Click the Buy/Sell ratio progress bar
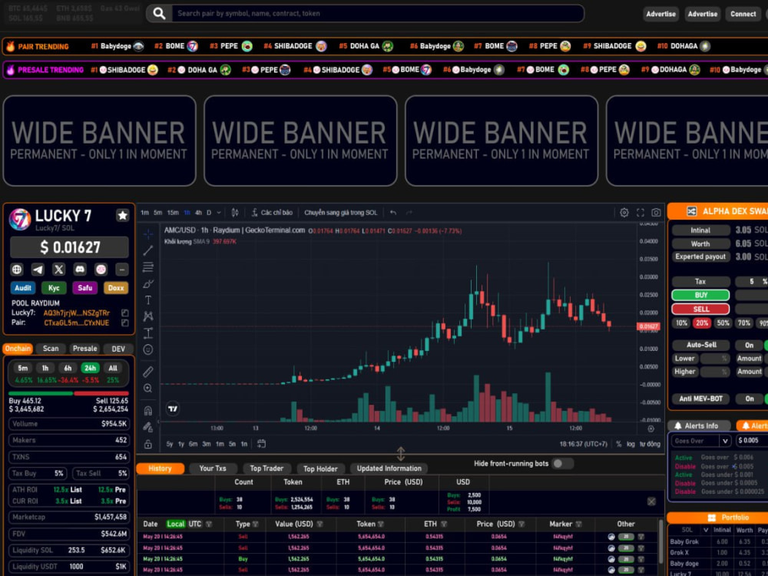This screenshot has width=768, height=576. click(68, 393)
